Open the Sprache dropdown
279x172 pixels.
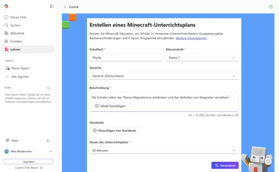pyautogui.click(x=164, y=76)
